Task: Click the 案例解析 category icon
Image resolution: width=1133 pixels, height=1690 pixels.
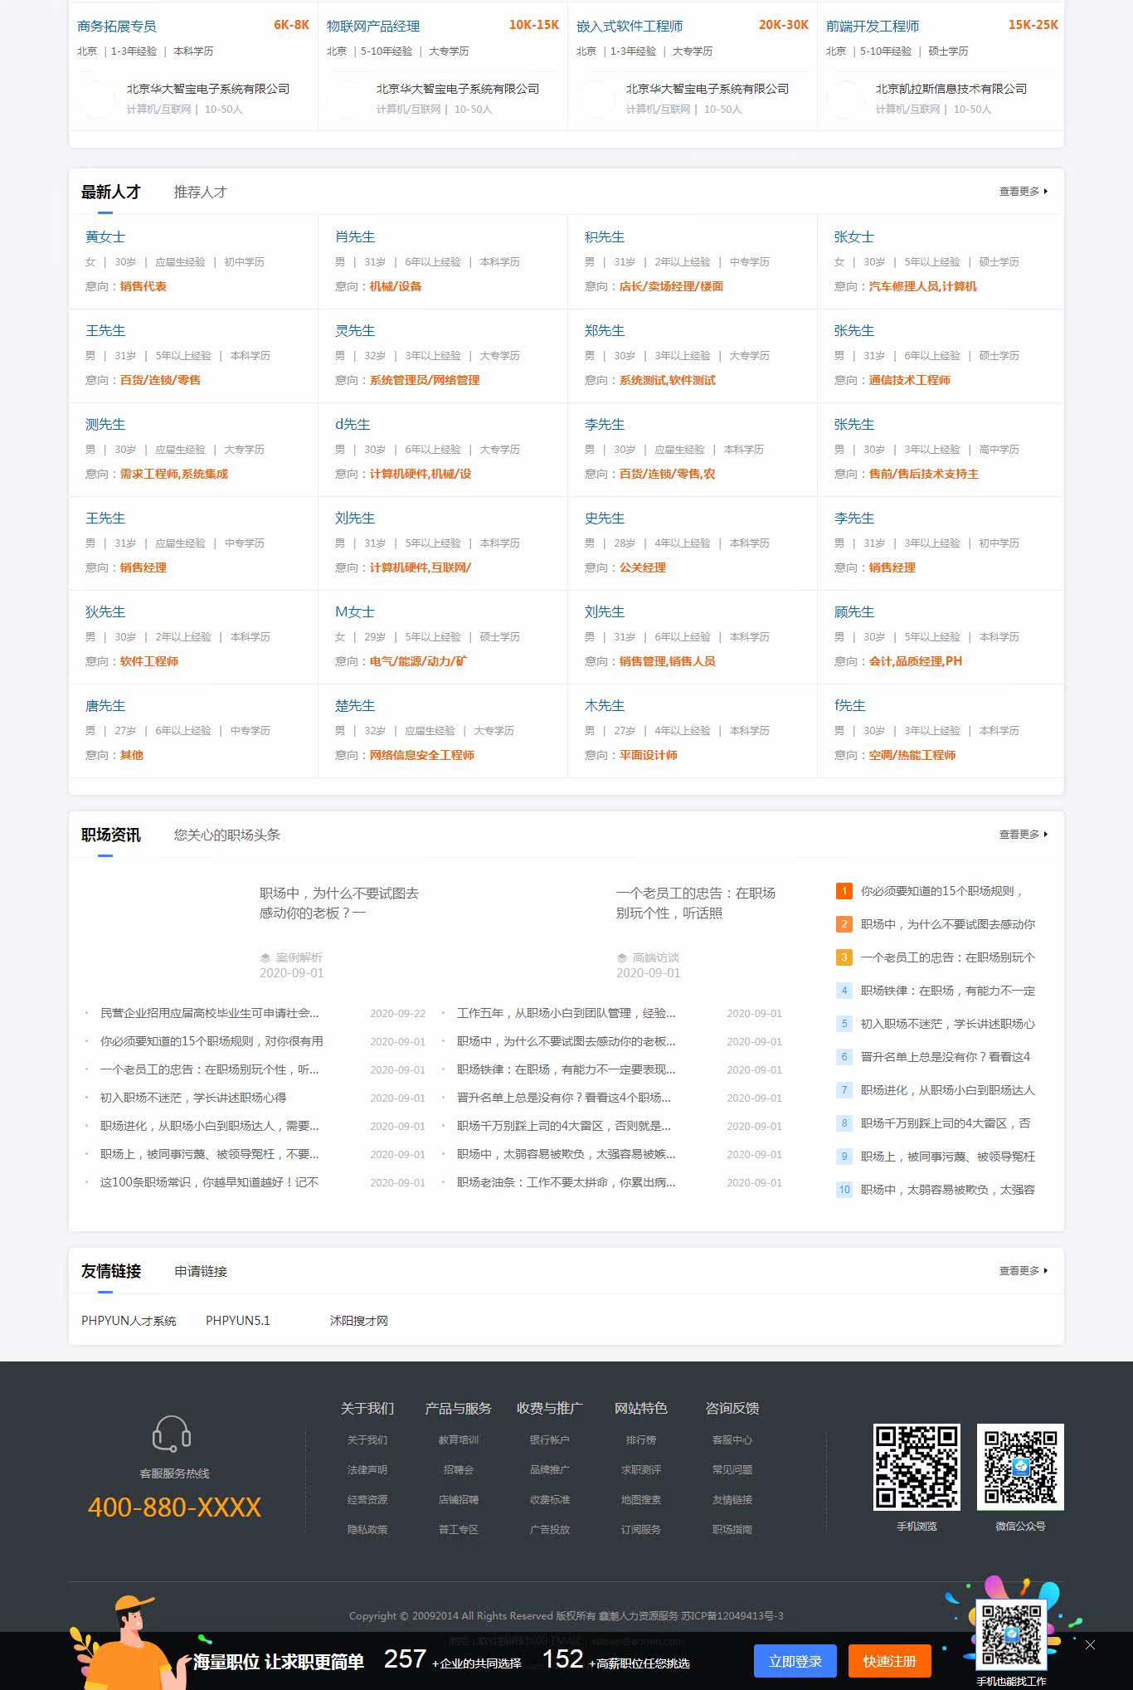Action: point(265,957)
